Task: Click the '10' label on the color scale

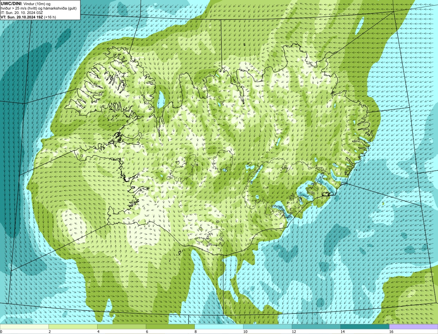Action: coord(245,332)
